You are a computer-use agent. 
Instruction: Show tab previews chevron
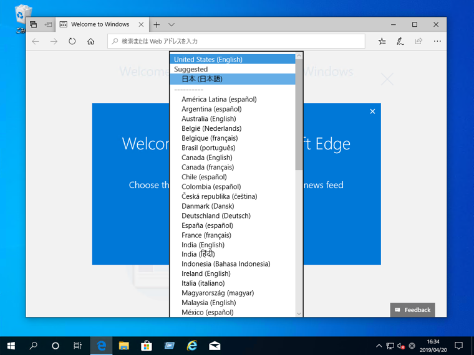[x=172, y=24]
